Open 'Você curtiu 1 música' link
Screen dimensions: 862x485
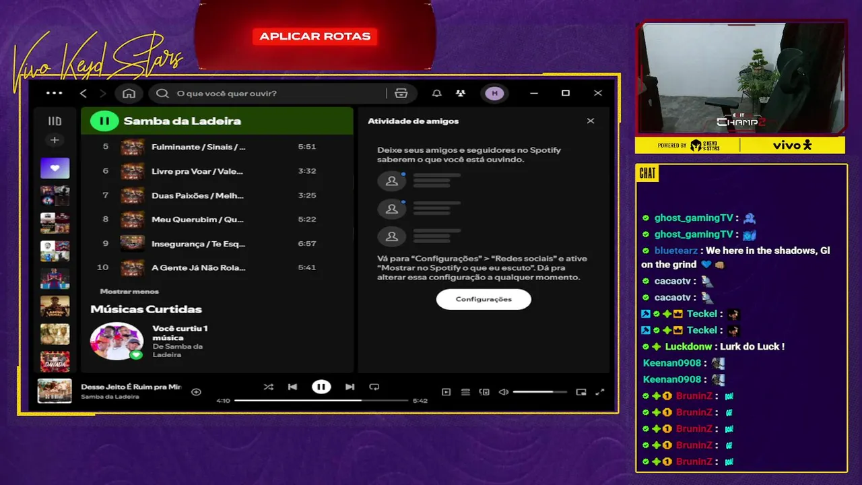pos(180,333)
